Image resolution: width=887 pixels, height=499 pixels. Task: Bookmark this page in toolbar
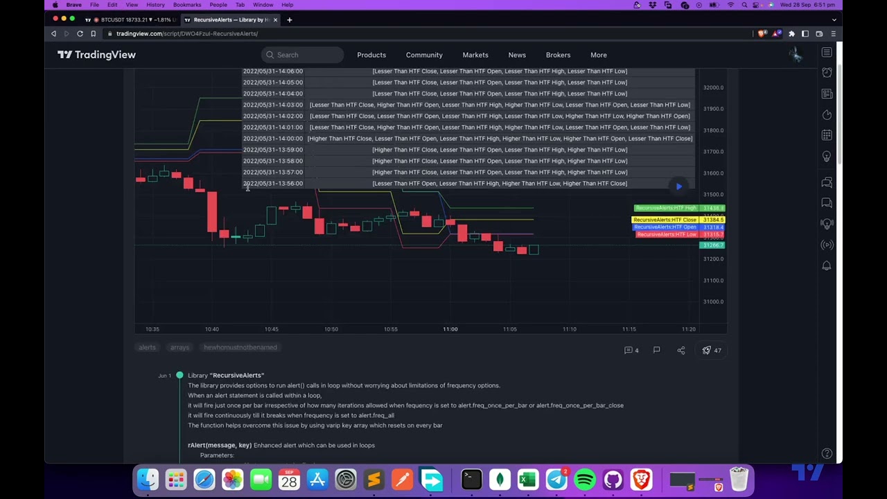(x=93, y=33)
